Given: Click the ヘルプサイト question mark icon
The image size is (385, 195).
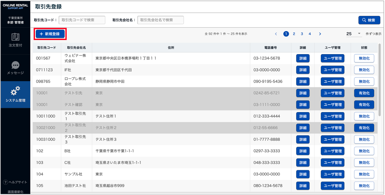Looking at the screenshot, I should [5, 182].
